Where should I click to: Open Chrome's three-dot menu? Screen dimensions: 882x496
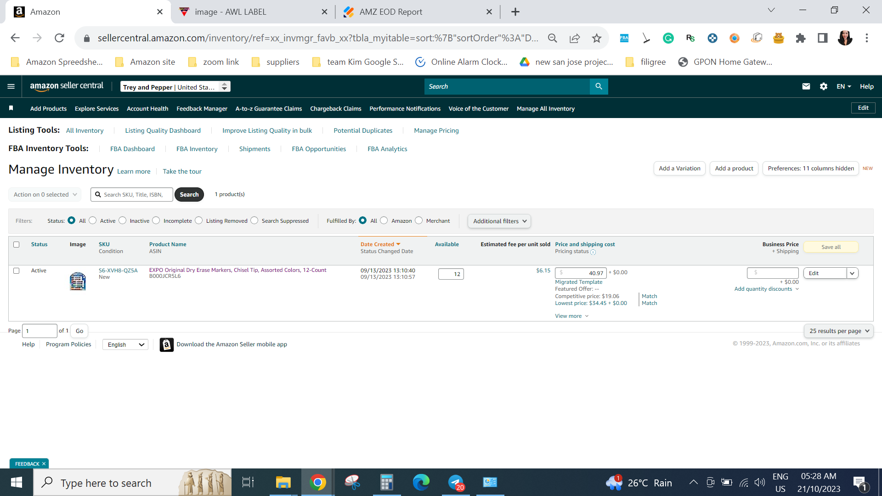[867, 38]
